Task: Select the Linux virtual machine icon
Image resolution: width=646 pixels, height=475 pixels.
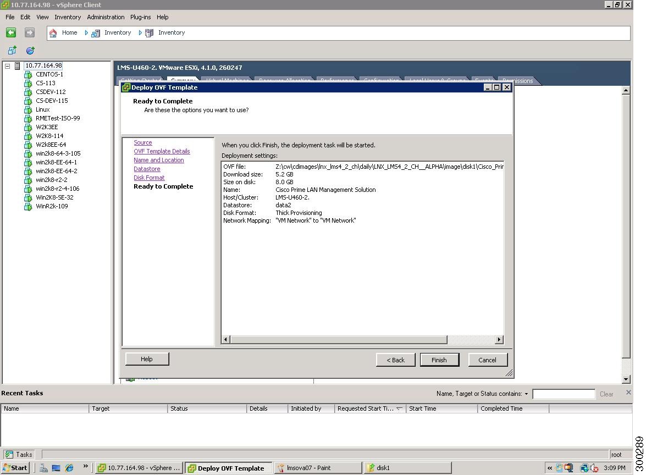Action: (x=28, y=109)
